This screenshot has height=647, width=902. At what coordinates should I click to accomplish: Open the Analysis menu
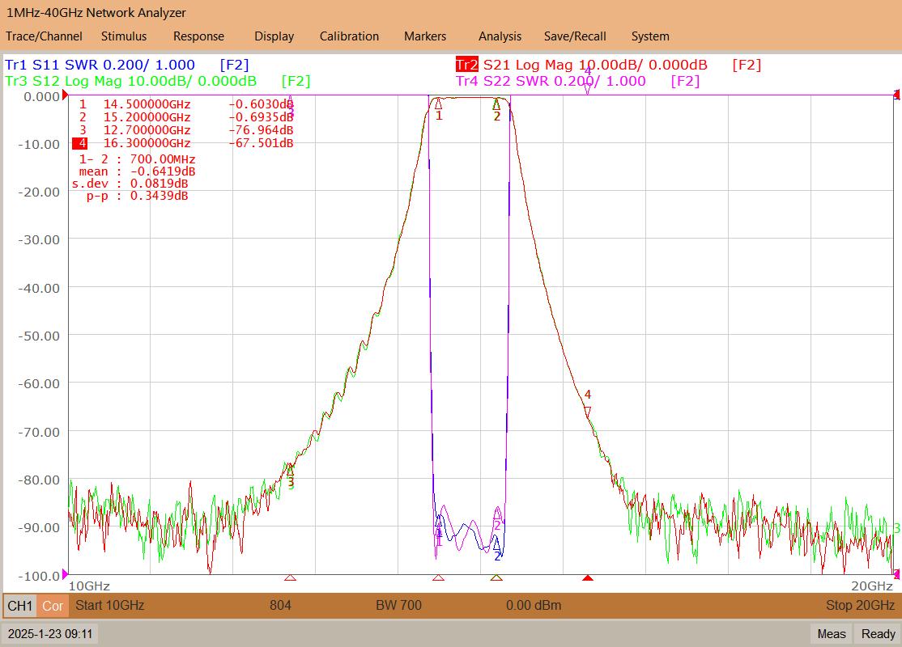click(x=500, y=36)
